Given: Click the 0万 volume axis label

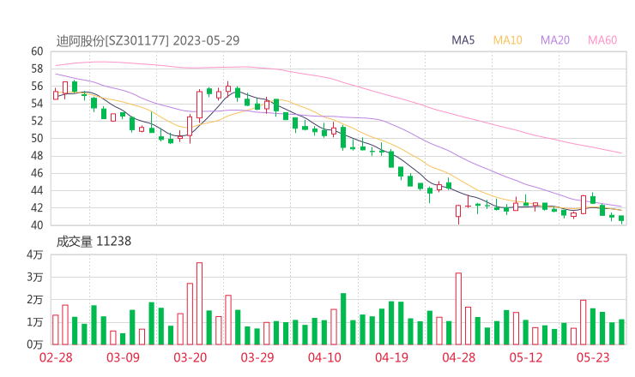Looking at the screenshot, I should (x=35, y=344).
